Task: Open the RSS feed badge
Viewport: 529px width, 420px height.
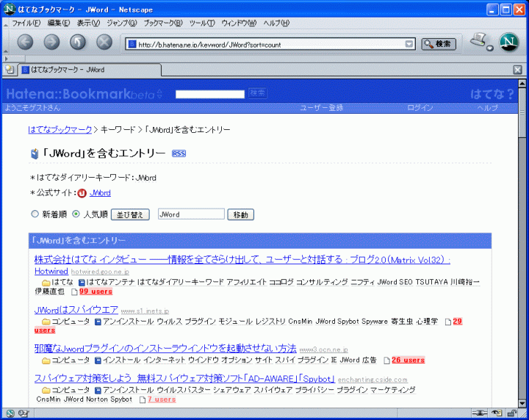Action: click(x=179, y=153)
